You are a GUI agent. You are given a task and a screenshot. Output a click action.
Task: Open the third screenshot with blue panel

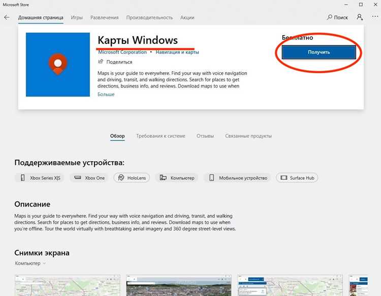[x=290, y=285]
